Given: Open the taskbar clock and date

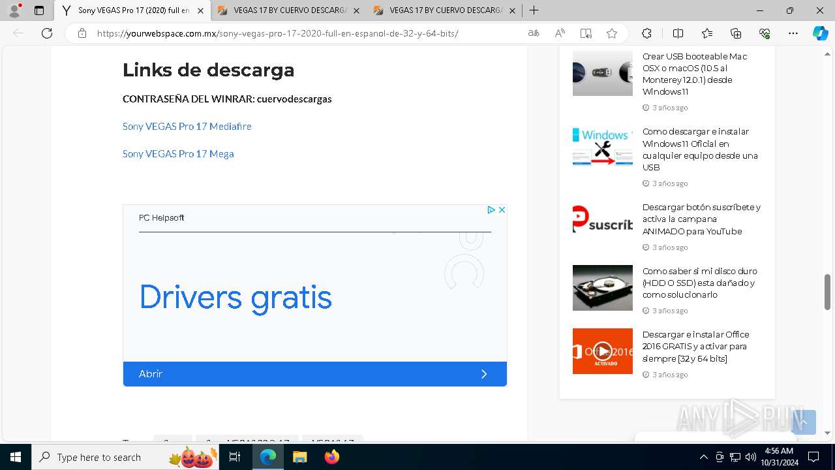Looking at the screenshot, I should coord(778,457).
